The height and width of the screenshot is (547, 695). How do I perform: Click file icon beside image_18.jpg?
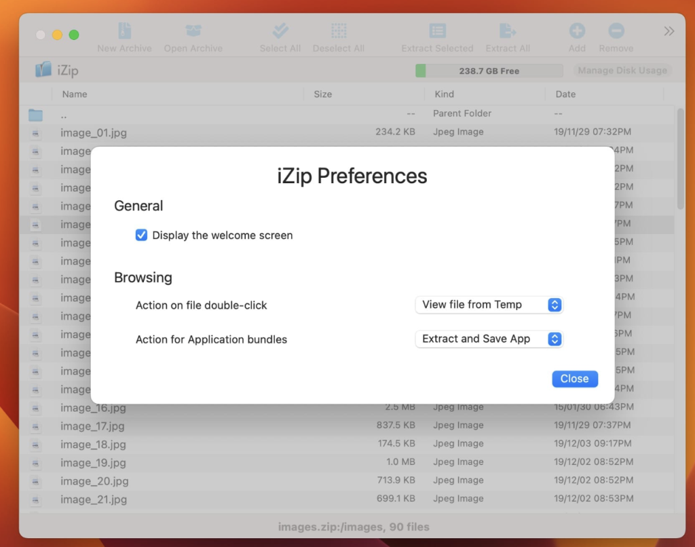click(35, 445)
